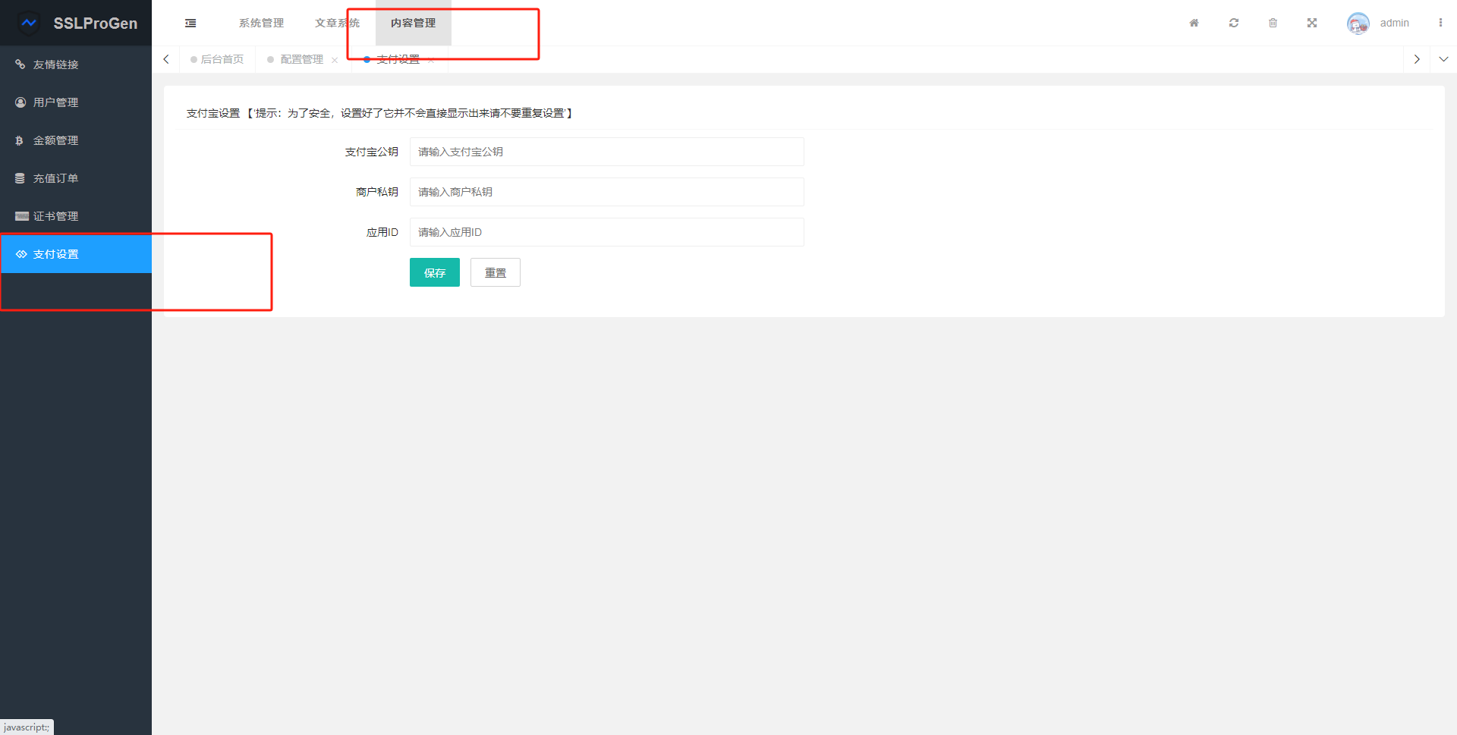Open 用户管理 in the sidebar

pos(55,102)
